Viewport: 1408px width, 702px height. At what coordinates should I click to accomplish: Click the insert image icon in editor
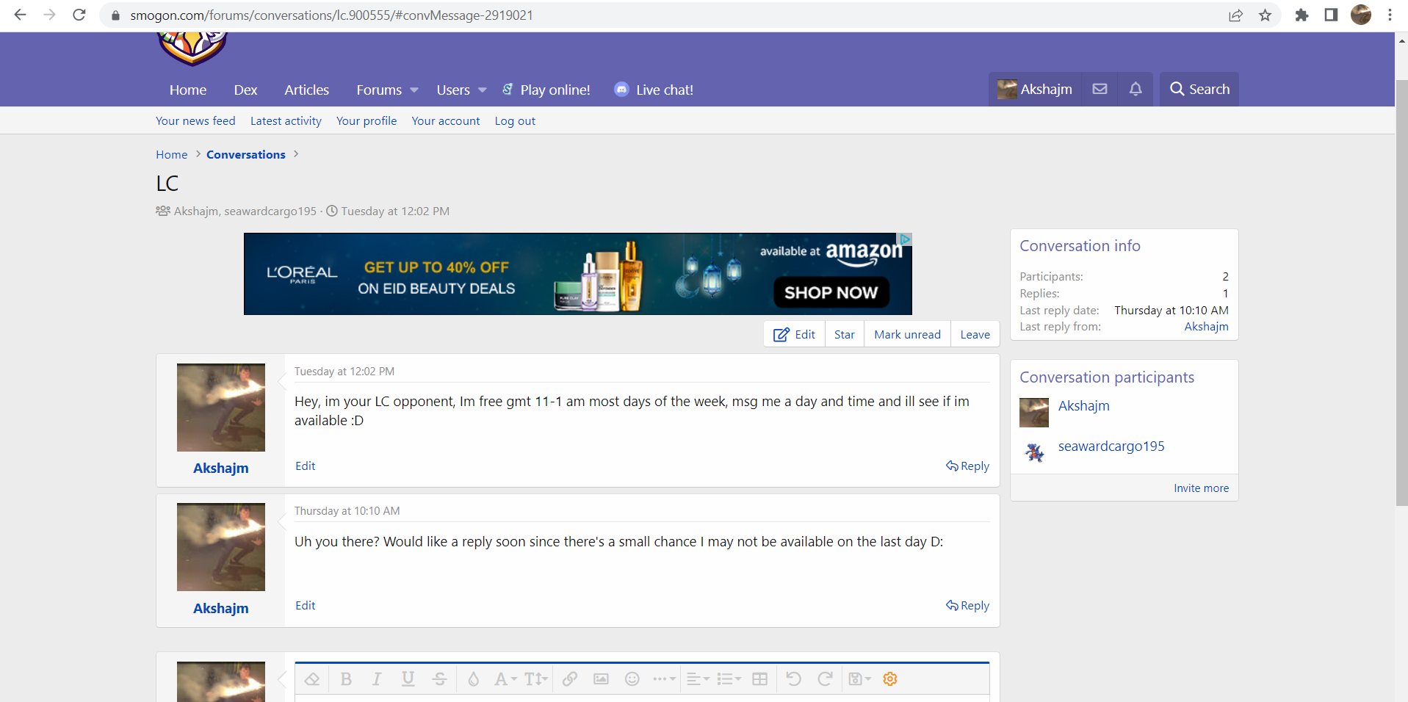click(601, 679)
